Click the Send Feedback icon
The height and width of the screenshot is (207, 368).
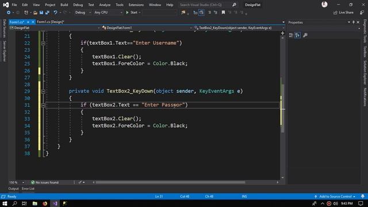pos(362,13)
